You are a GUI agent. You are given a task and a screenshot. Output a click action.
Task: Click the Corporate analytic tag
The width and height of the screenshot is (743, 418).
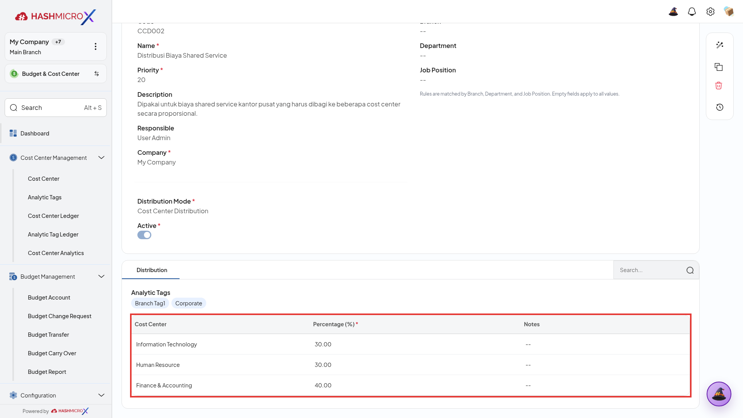point(189,303)
